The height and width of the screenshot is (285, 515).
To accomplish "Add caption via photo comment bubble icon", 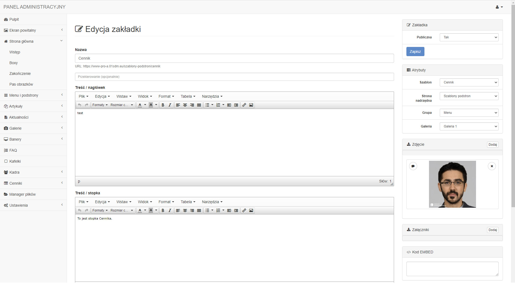I will (413, 166).
